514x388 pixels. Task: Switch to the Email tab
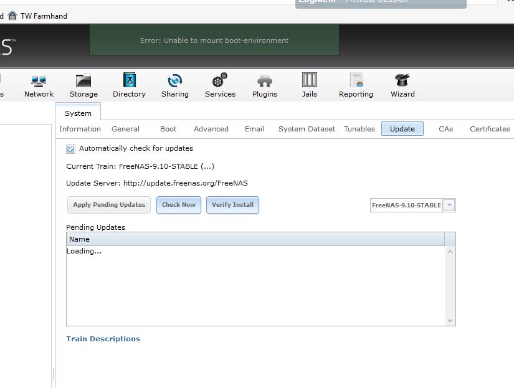click(x=254, y=129)
